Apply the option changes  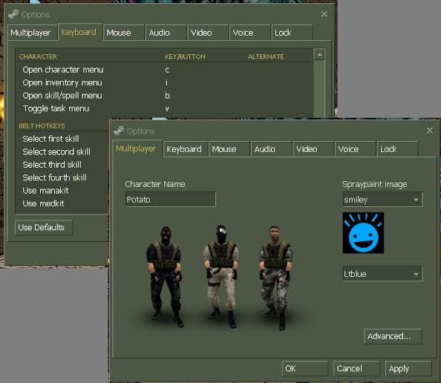click(408, 368)
